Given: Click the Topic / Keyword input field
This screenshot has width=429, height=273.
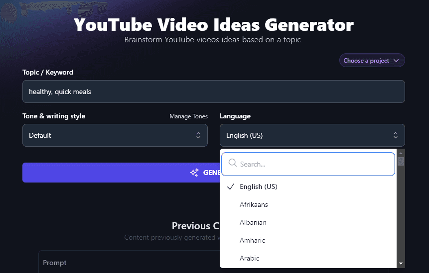Looking at the screenshot, I should 213,91.
